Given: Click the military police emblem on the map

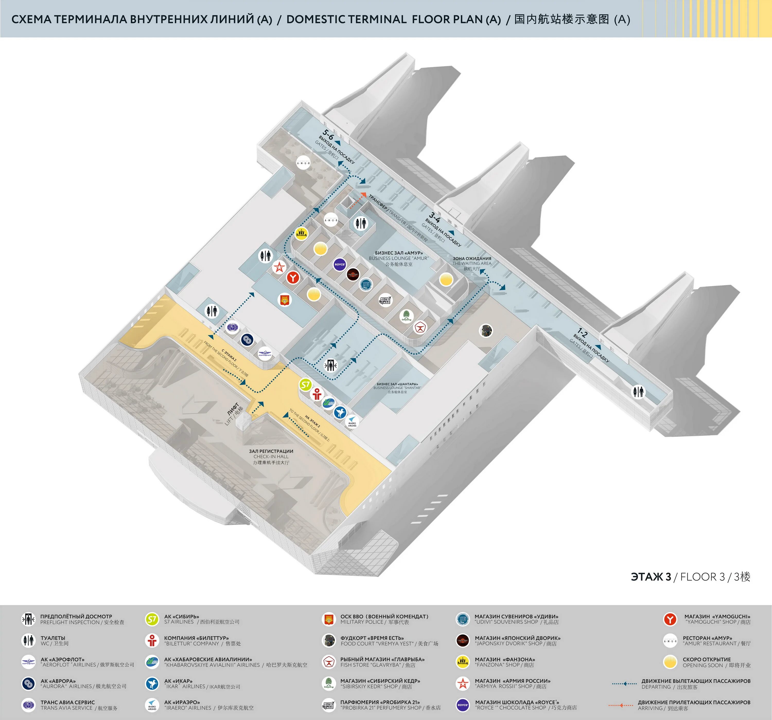Looking at the screenshot, I should click(x=285, y=300).
